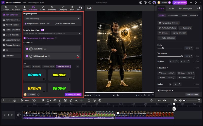
Task: Click the play button in the player
Action: (118, 95)
